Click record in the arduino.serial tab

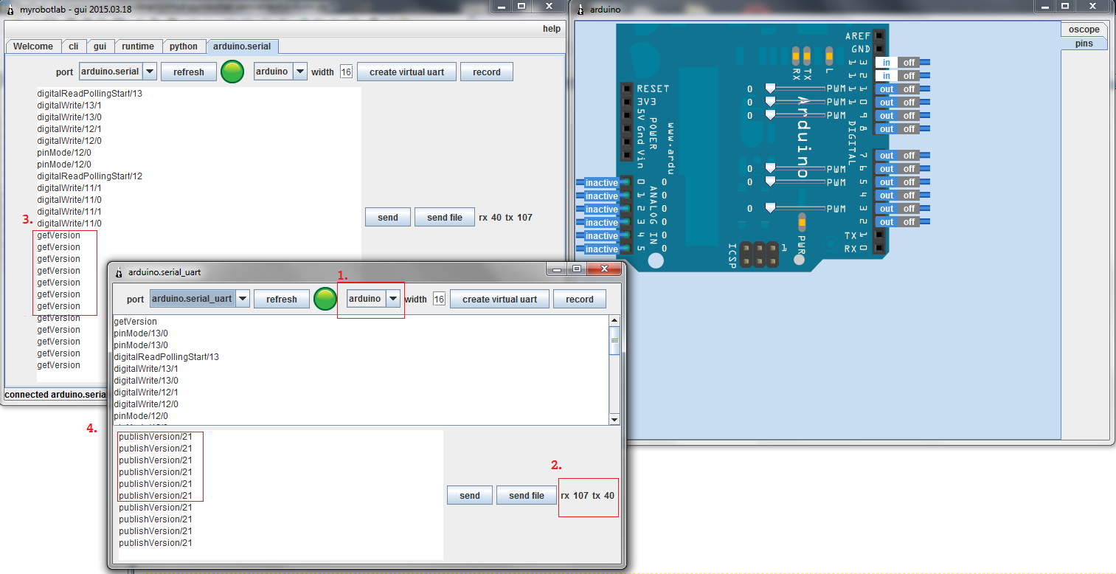487,72
